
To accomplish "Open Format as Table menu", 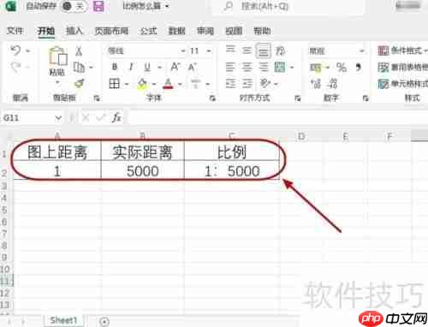I will pos(402,68).
